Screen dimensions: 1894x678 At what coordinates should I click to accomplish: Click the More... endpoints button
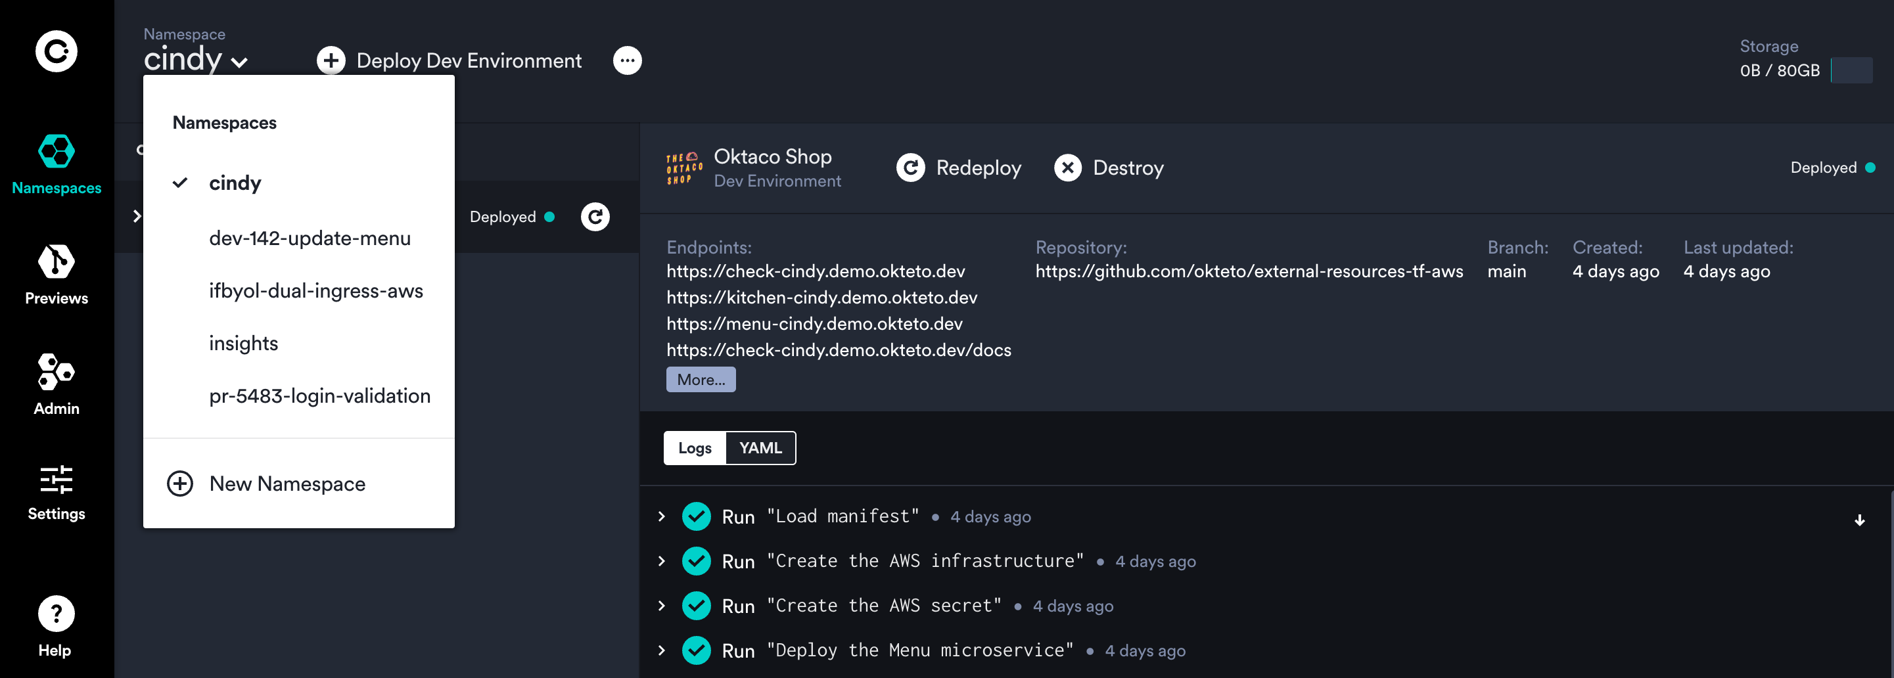(700, 380)
